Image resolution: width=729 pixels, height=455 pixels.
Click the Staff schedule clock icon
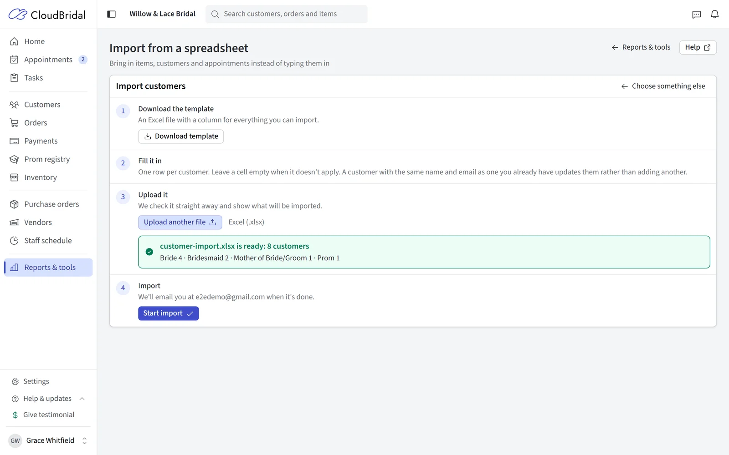tap(15, 241)
